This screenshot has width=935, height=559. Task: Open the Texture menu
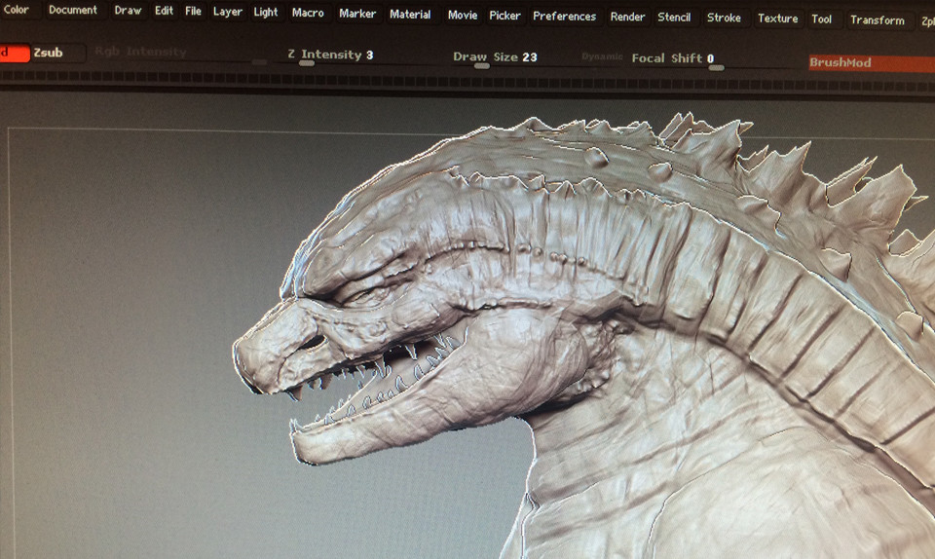pos(777,19)
